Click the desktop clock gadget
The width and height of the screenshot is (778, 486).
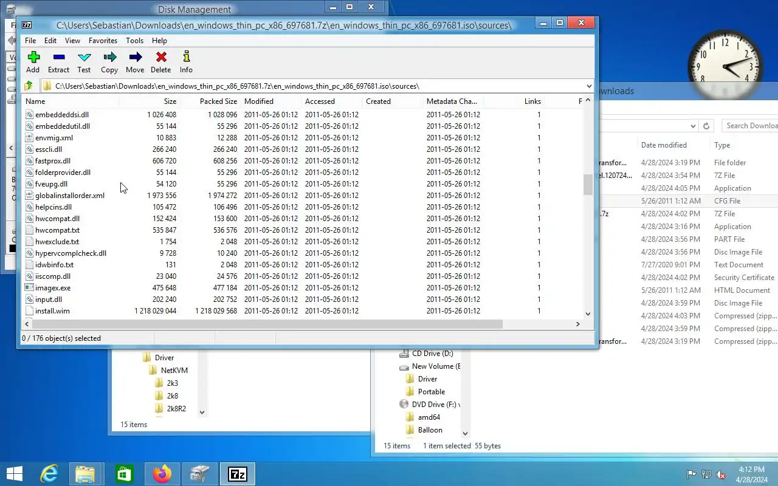725,66
